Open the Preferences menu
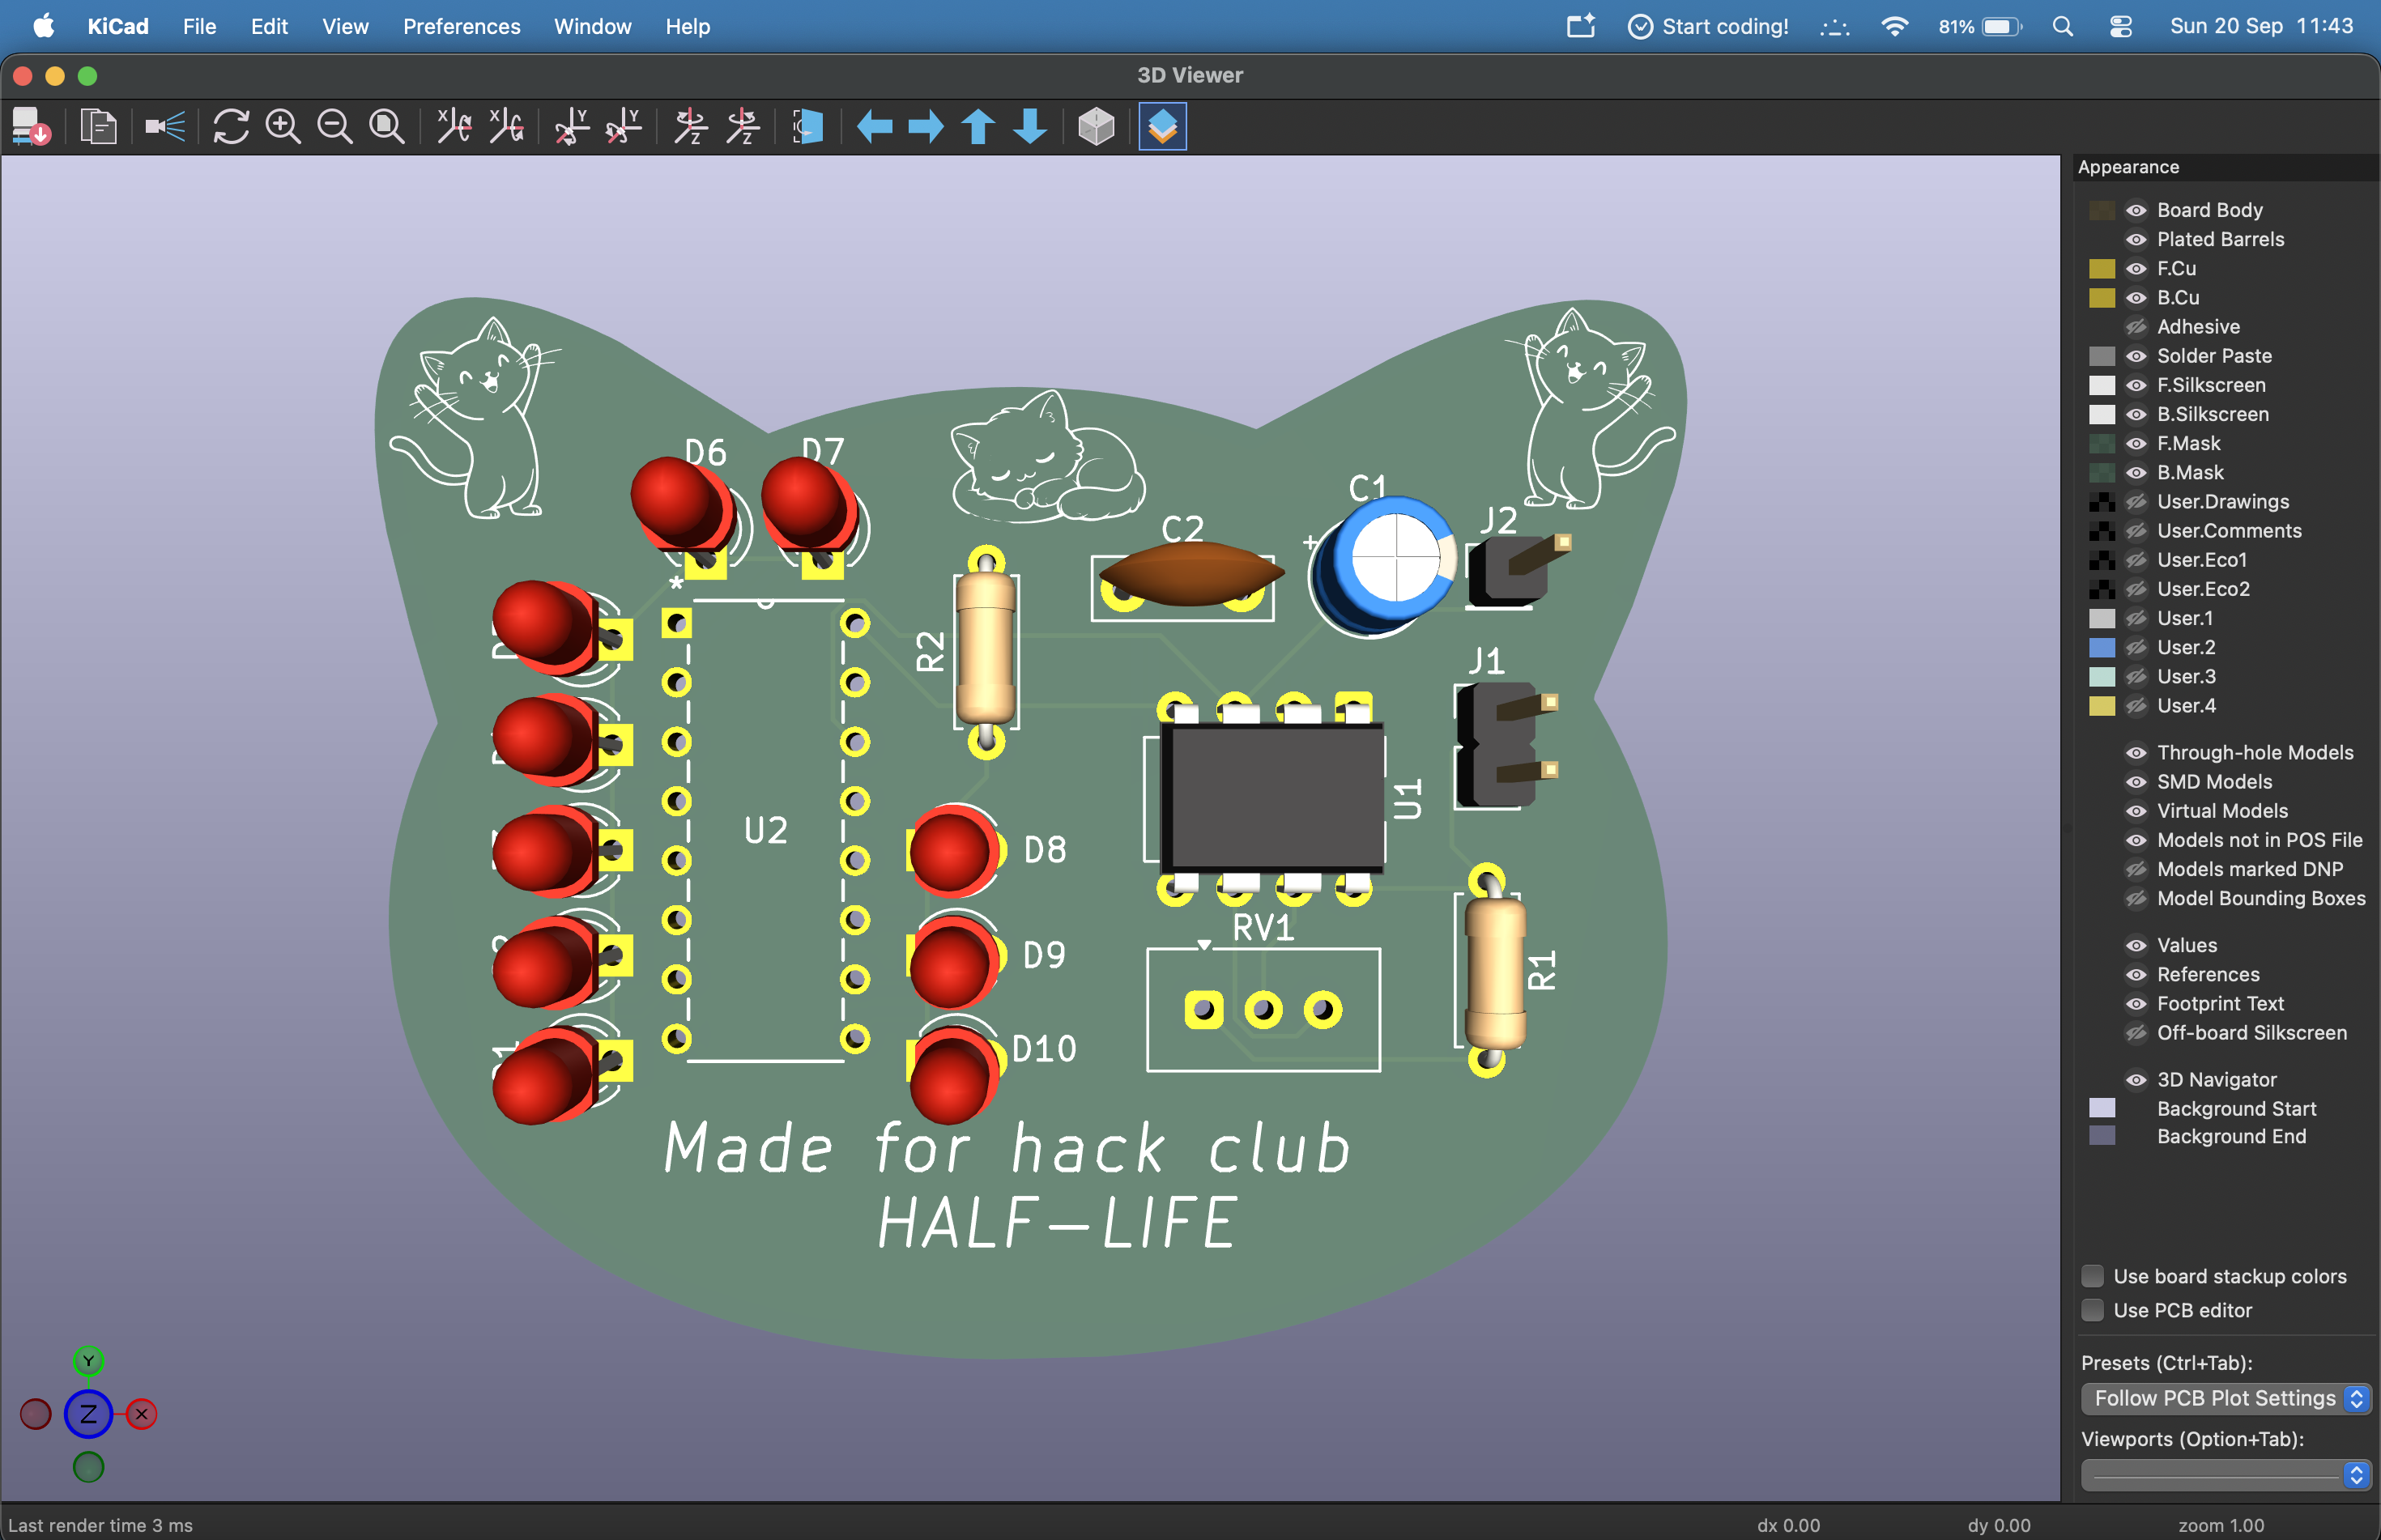2381x1540 pixels. click(x=461, y=27)
